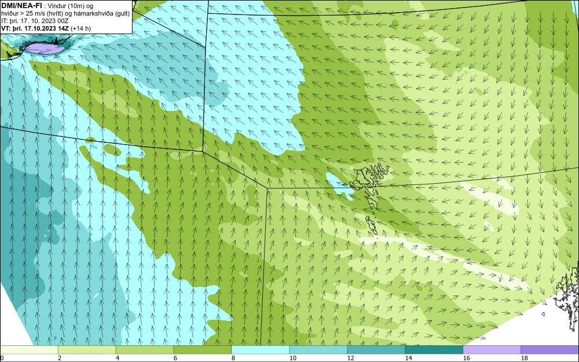The image size is (579, 362).
Task: Click the legend scale label '12'
Action: tap(351, 358)
